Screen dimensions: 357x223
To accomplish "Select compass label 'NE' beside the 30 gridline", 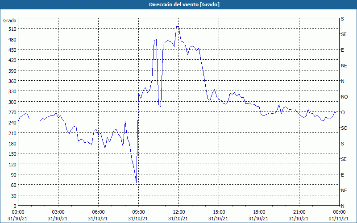I will click(x=344, y=190).
